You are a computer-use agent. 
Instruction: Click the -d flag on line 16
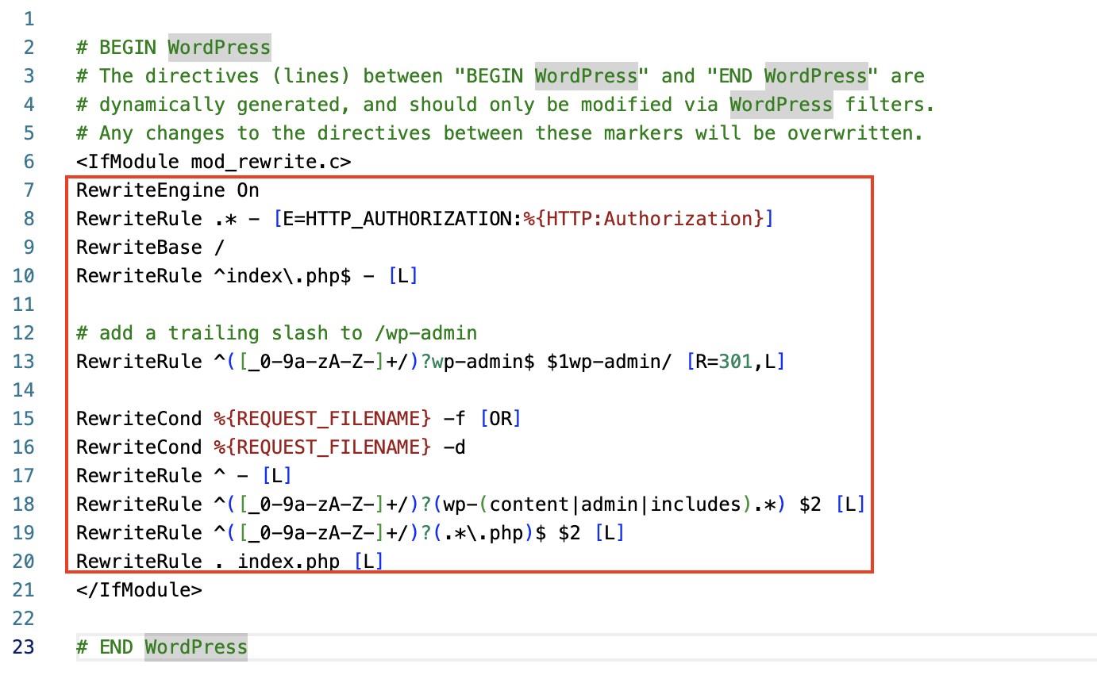pos(454,447)
